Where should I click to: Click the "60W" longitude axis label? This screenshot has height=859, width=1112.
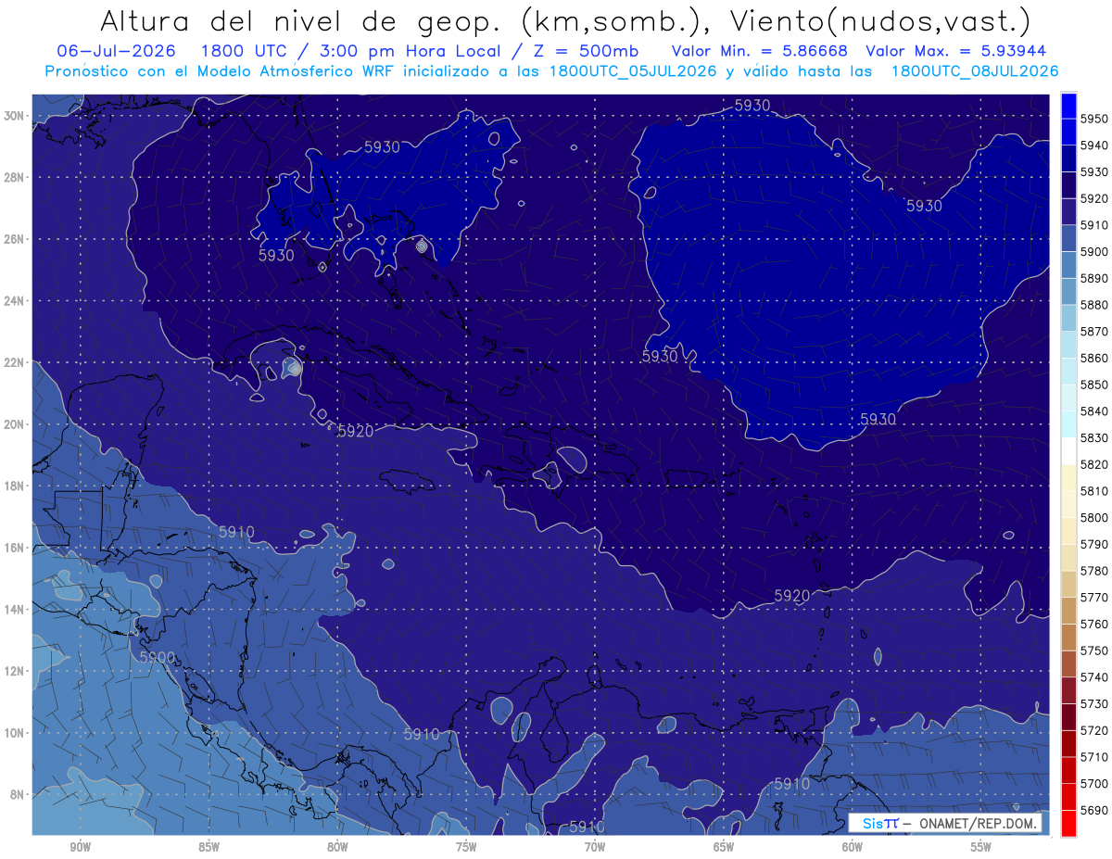(x=853, y=847)
